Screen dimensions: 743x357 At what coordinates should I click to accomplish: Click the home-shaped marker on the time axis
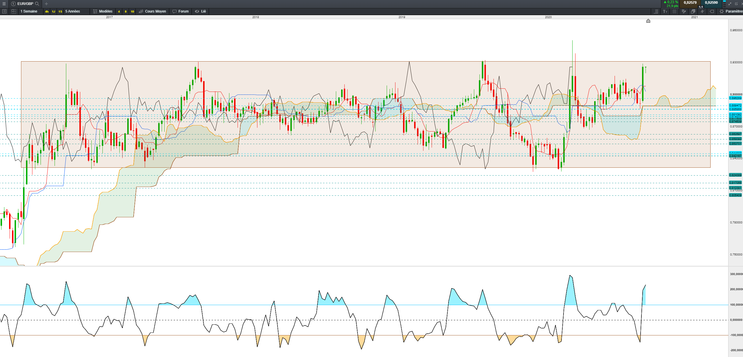click(x=648, y=21)
